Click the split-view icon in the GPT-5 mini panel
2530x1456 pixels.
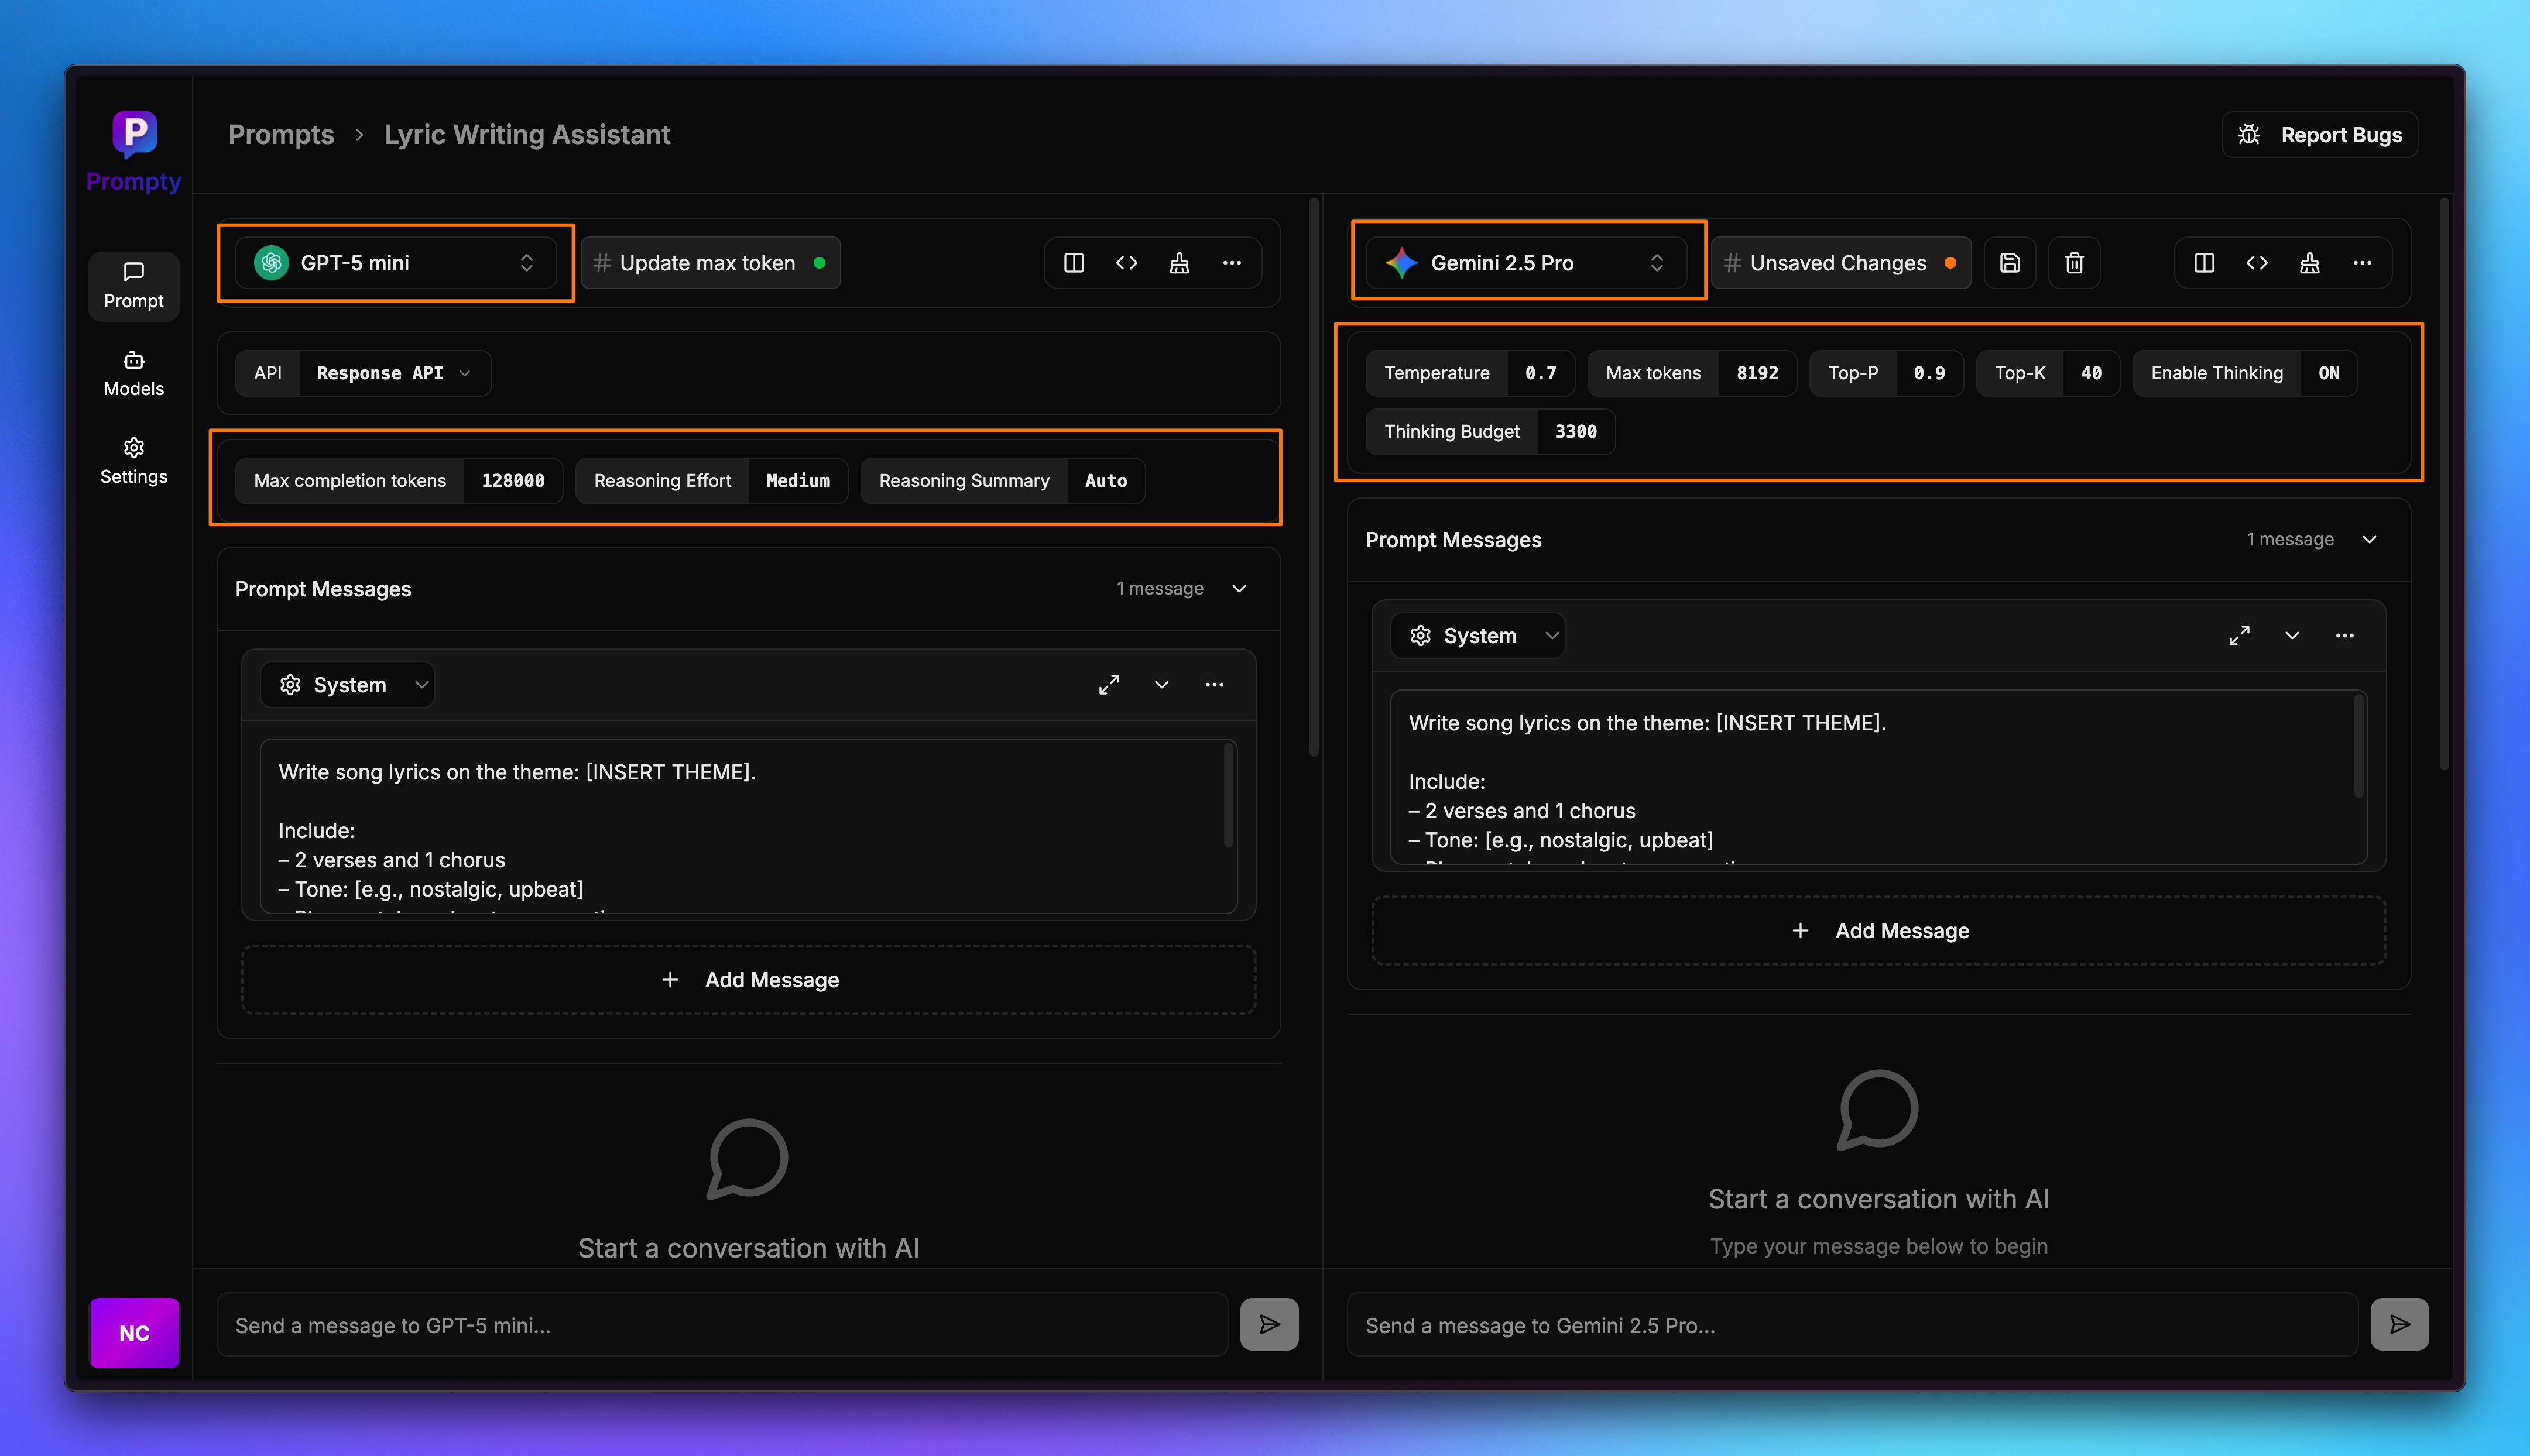(x=1074, y=263)
